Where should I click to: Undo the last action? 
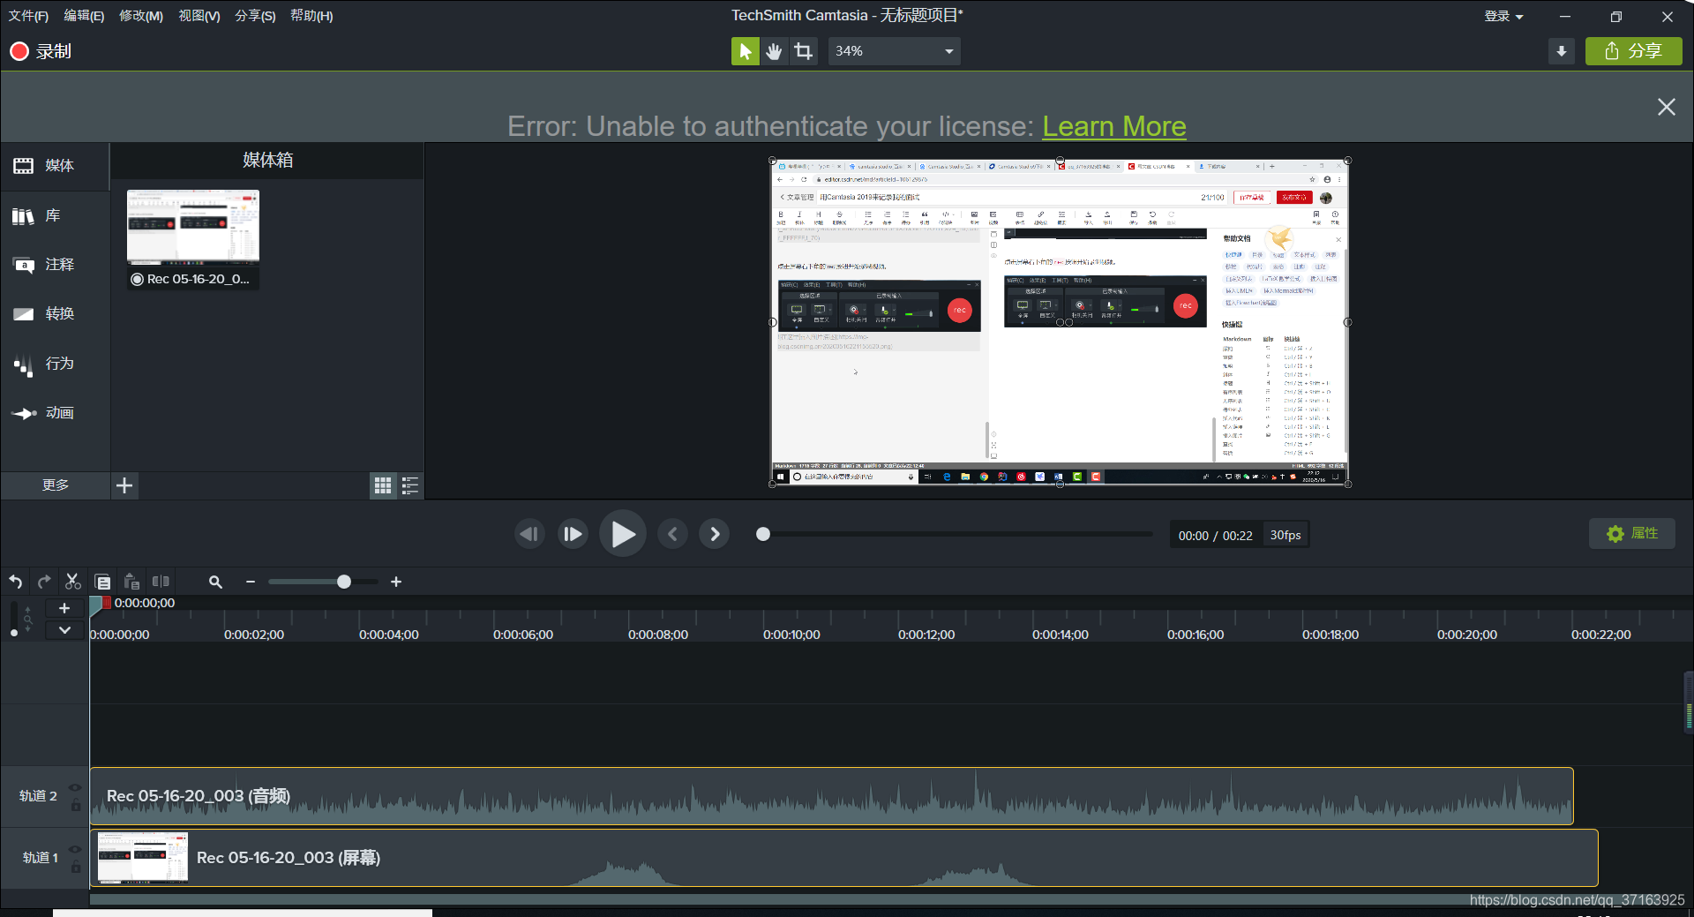[x=16, y=582]
